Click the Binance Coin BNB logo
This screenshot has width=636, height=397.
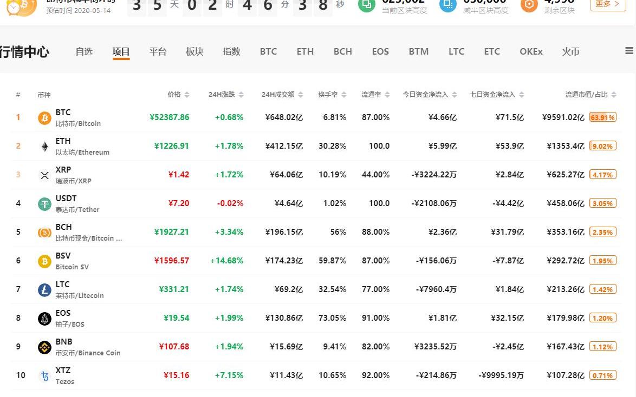click(x=44, y=347)
